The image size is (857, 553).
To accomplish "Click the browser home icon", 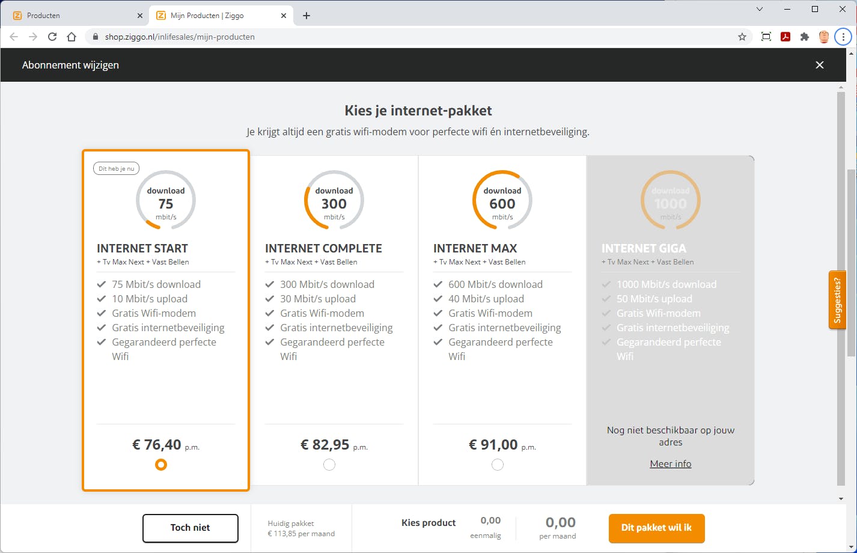I will (72, 37).
